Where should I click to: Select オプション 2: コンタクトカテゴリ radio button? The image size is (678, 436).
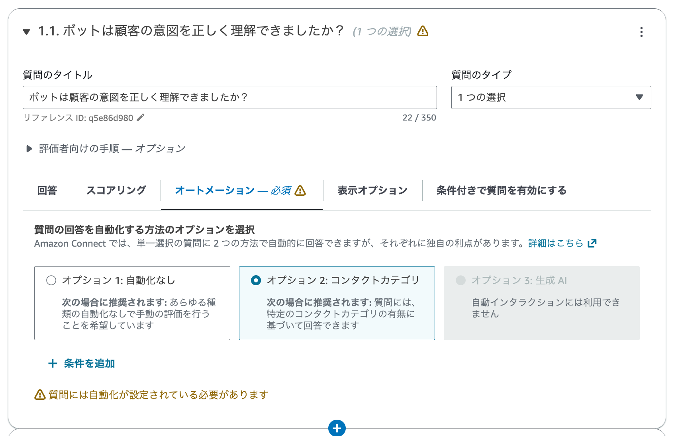click(x=256, y=280)
